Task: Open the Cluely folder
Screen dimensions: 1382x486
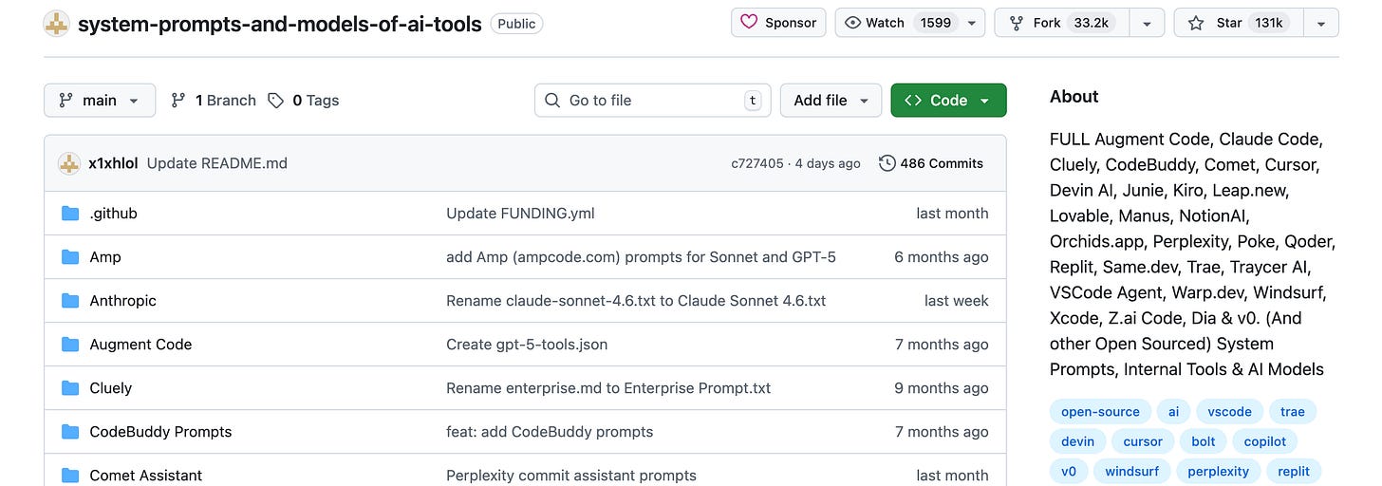Action: [x=110, y=387]
